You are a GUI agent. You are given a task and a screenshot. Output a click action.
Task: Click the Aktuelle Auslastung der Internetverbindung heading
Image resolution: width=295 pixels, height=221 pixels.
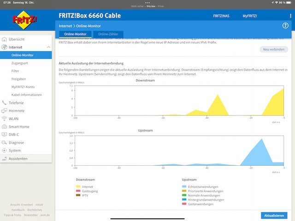tap(91, 64)
